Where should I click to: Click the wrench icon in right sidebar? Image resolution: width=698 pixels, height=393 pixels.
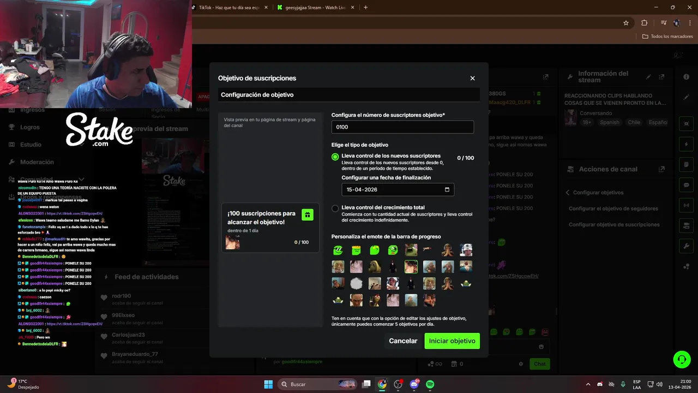[x=687, y=247]
